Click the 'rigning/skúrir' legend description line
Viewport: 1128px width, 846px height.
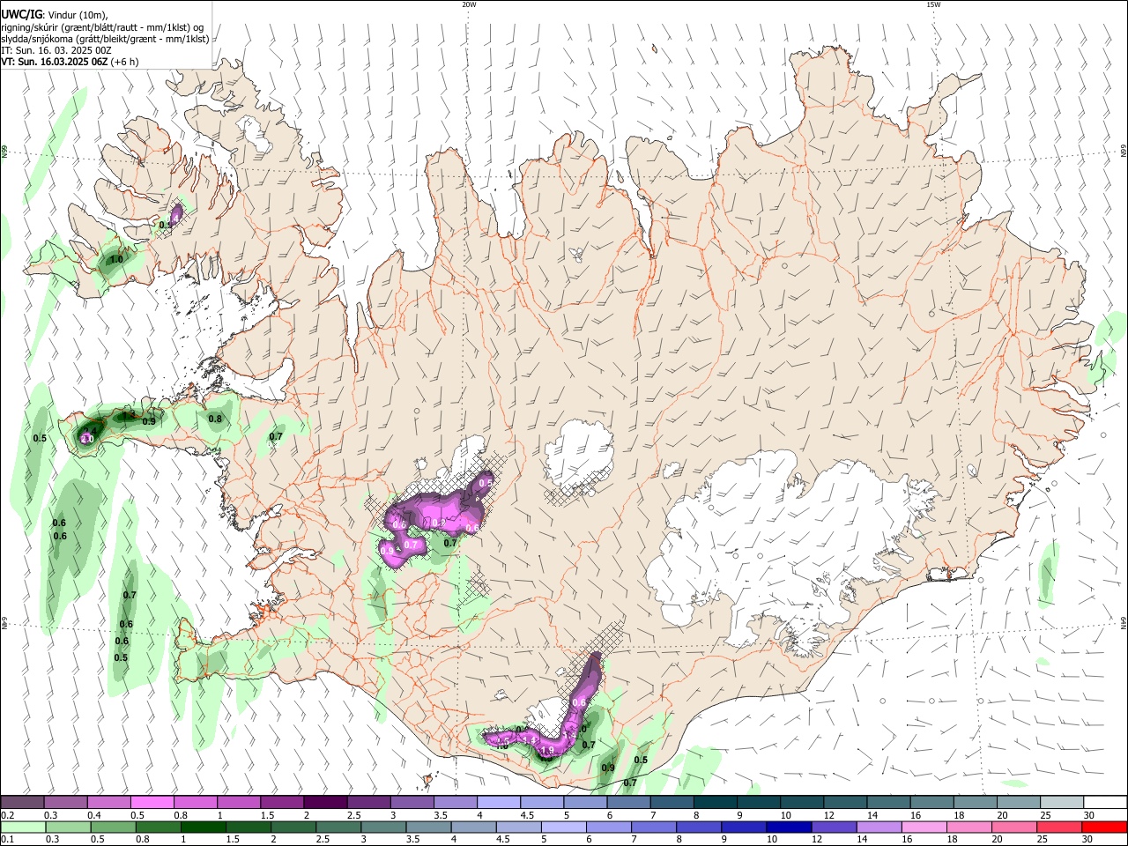(102, 27)
